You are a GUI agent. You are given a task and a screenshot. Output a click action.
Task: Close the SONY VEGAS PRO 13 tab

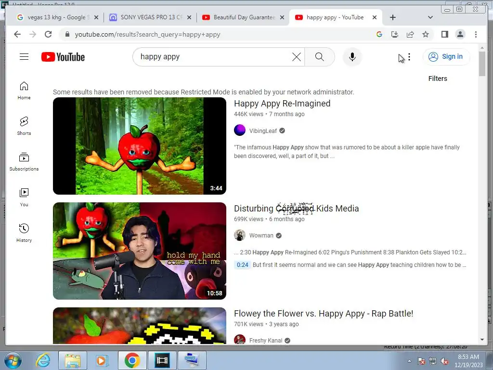189,18
